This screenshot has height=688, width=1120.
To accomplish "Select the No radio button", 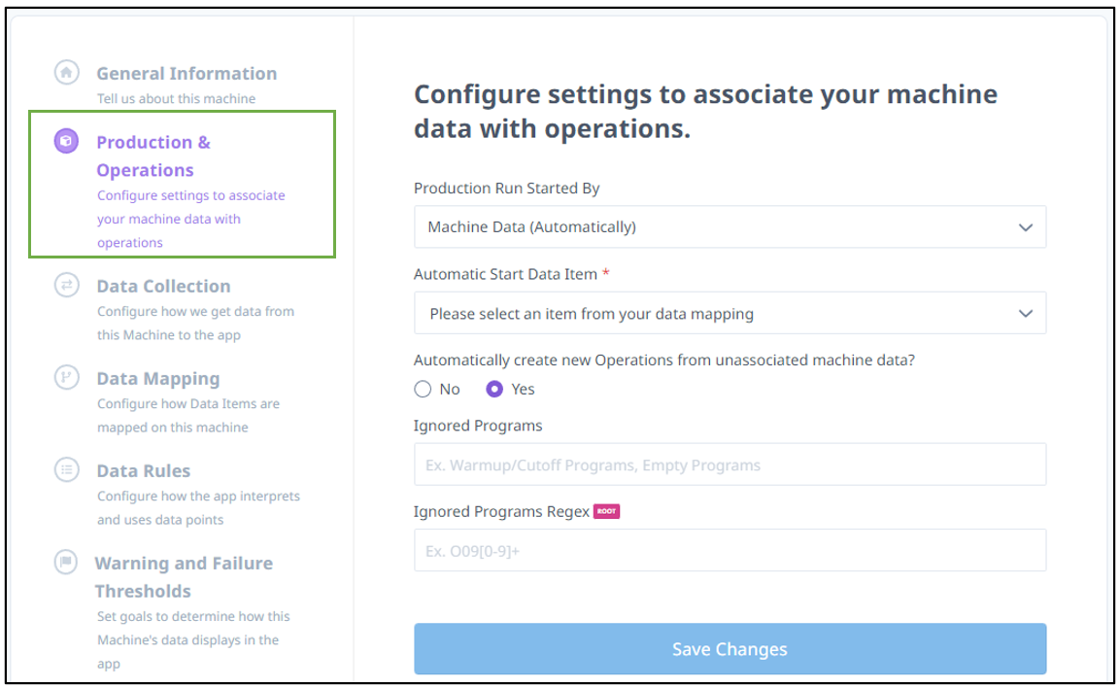I will click(x=423, y=389).
